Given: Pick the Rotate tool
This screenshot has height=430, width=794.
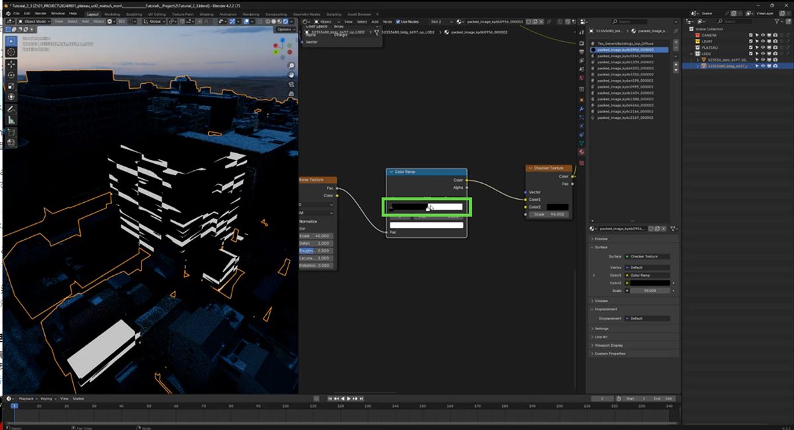Looking at the screenshot, I should (x=11, y=75).
